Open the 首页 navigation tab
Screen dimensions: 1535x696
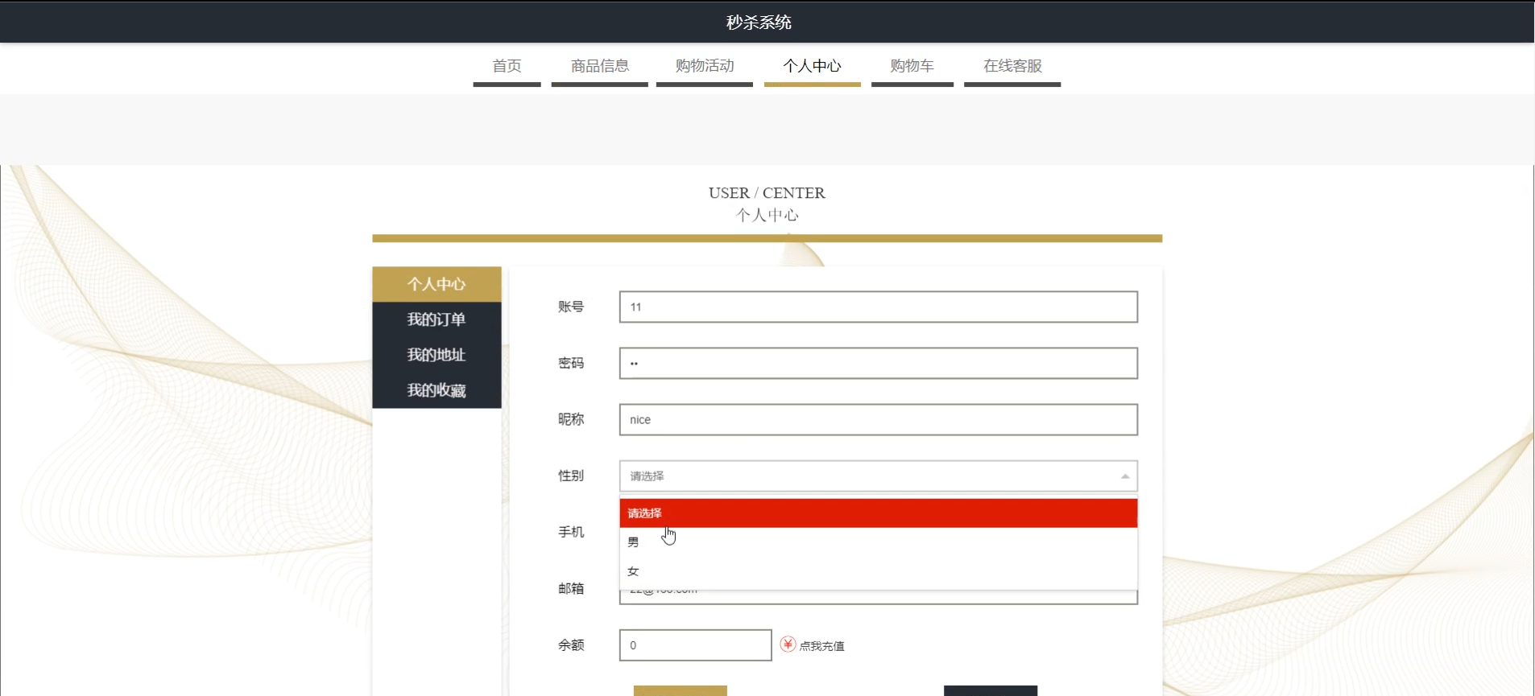(507, 67)
